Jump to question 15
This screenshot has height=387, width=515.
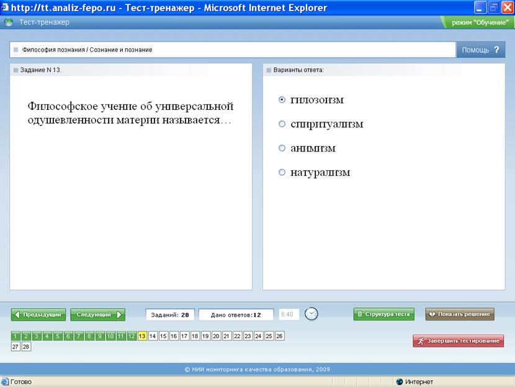pyautogui.click(x=163, y=336)
